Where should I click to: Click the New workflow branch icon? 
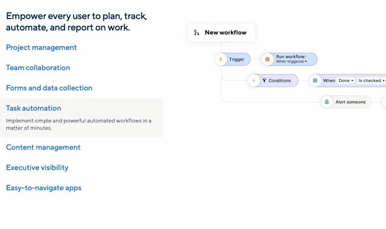point(197,33)
